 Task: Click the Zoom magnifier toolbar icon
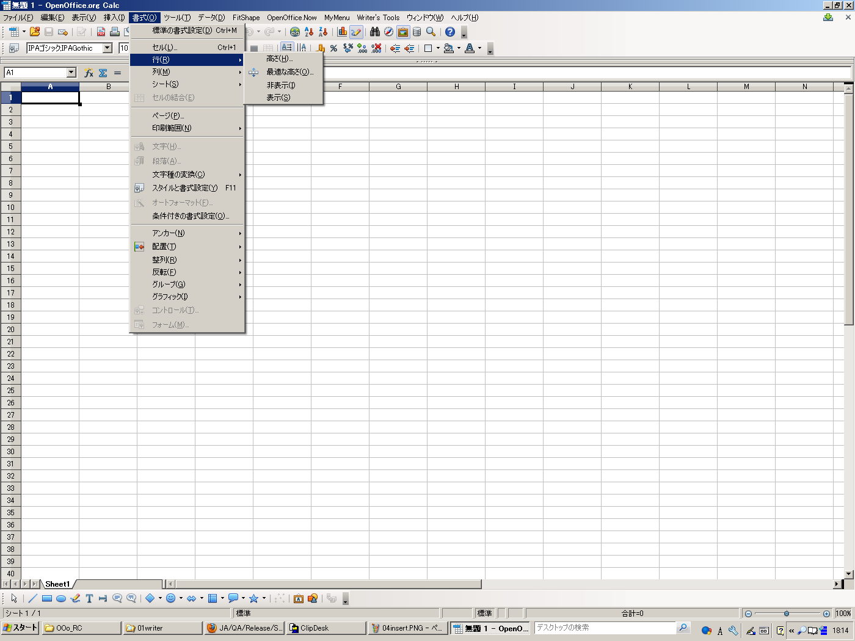[x=431, y=32]
